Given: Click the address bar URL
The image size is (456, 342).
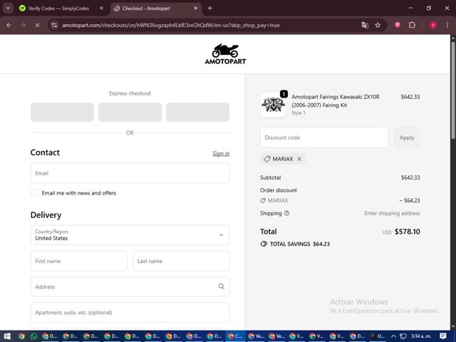Looking at the screenshot, I should (x=171, y=26).
